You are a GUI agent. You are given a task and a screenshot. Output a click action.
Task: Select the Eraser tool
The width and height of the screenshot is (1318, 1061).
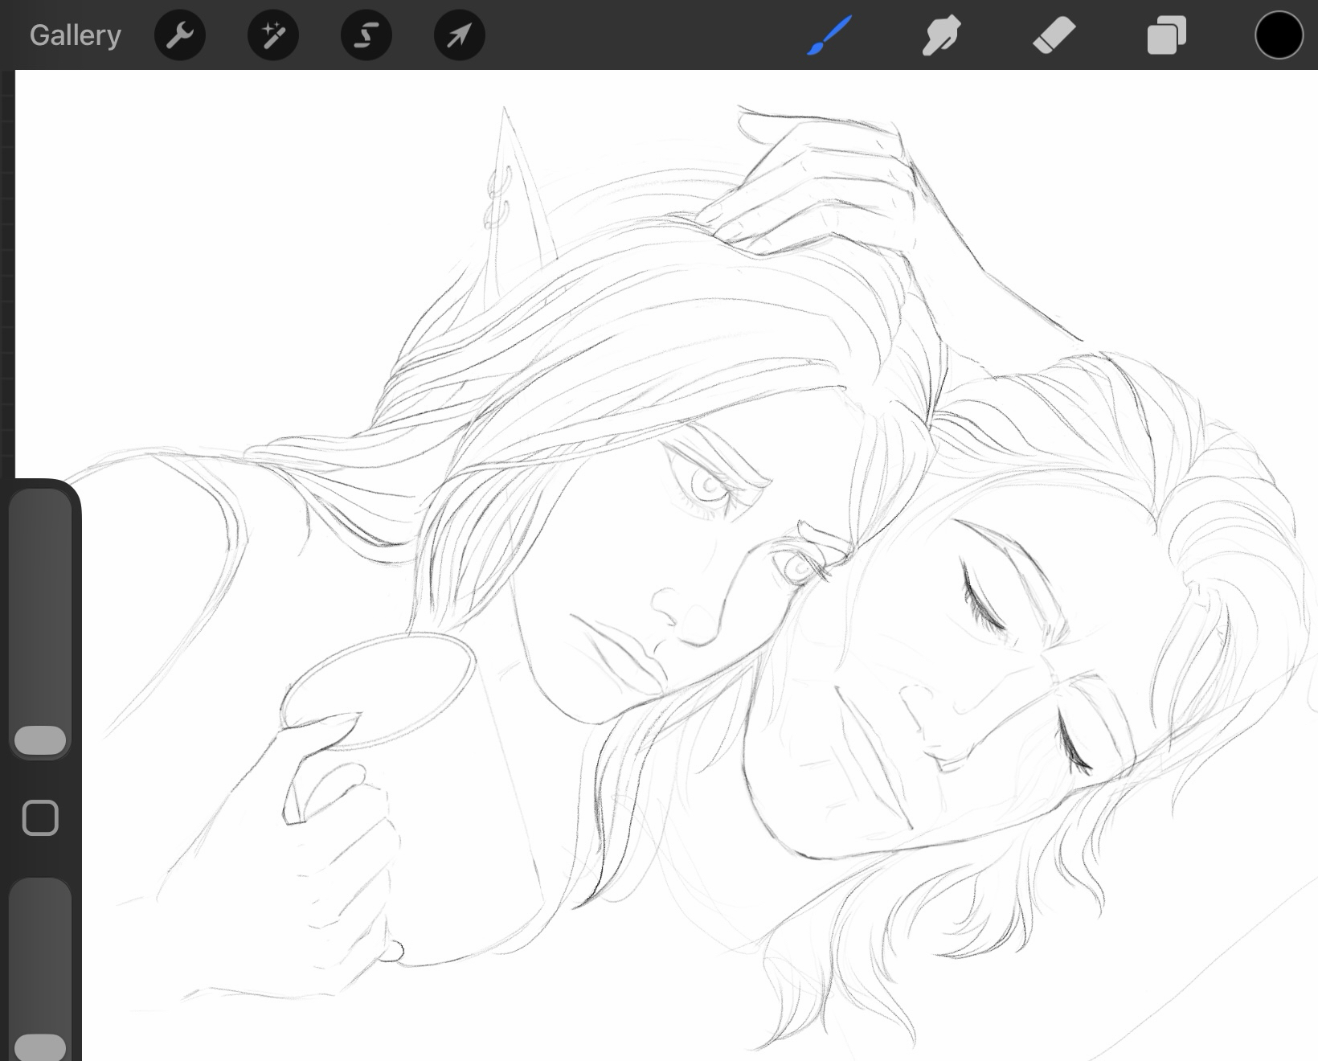click(x=1054, y=36)
